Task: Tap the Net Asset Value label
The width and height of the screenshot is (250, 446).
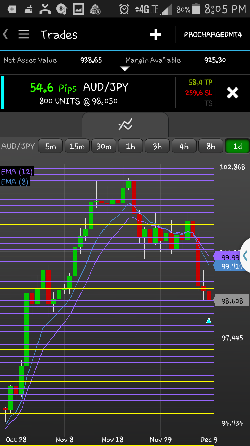Action: pyautogui.click(x=30, y=60)
